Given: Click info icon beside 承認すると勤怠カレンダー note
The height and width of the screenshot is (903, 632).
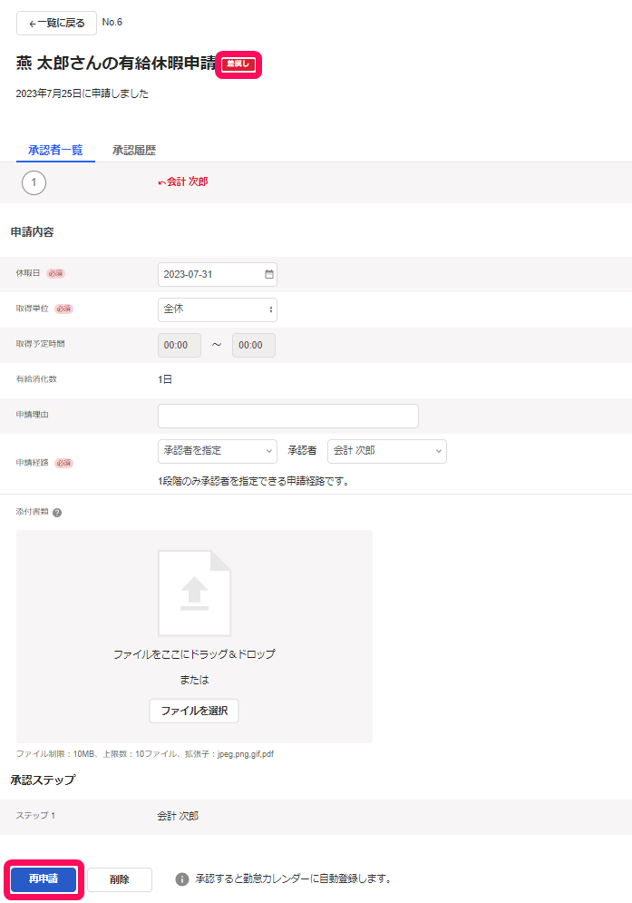Looking at the screenshot, I should [x=182, y=879].
